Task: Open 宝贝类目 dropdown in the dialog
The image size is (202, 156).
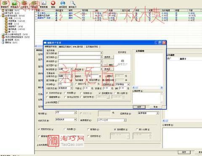Action: coord(101,57)
